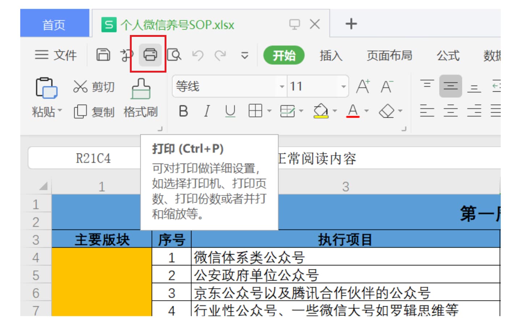521x325 pixels.
Task: Expand the borders dropdown arrow
Action: coord(269,111)
